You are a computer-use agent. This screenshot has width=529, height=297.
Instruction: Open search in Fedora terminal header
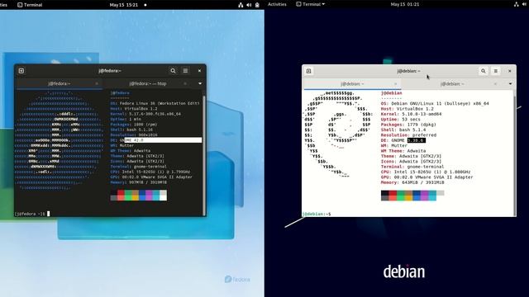[173, 71]
